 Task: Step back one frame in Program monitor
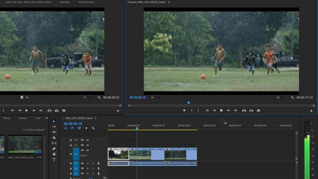pyautogui.click(x=214, y=111)
